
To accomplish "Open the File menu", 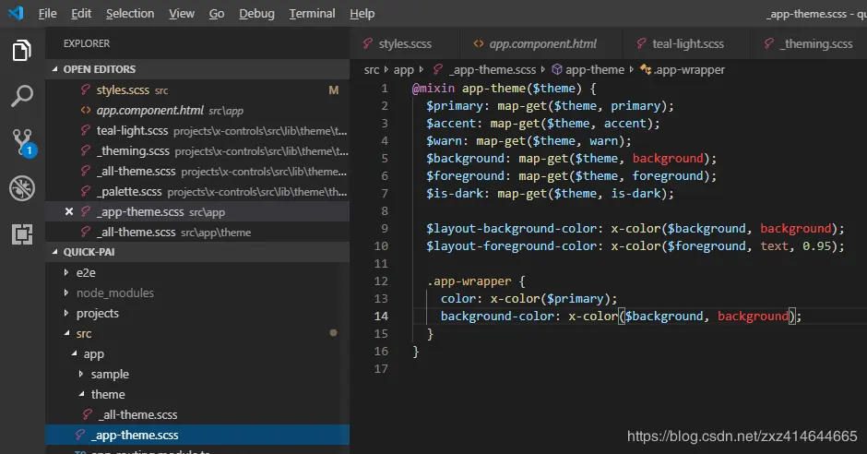I will click(48, 13).
